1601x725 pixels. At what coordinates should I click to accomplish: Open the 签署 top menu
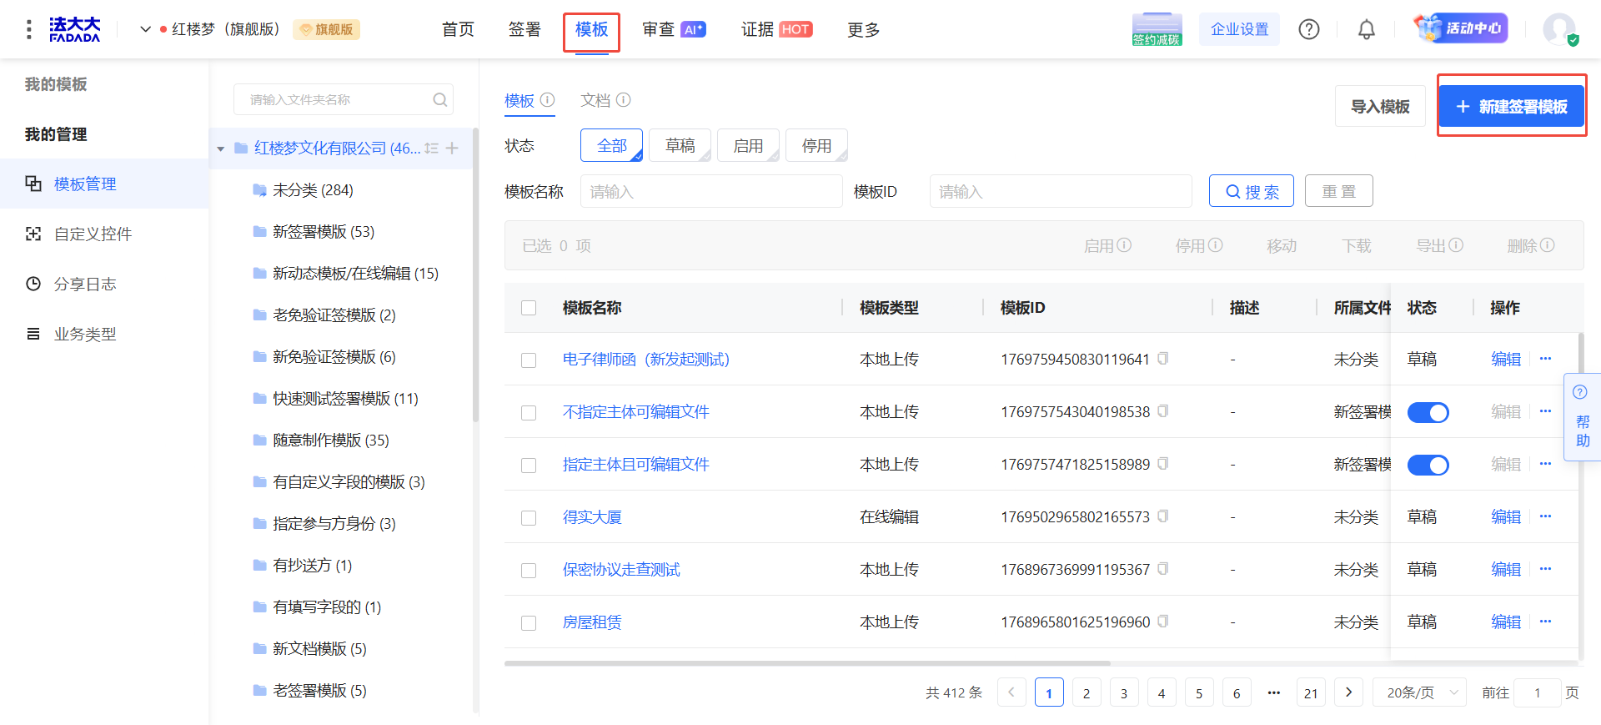524,30
